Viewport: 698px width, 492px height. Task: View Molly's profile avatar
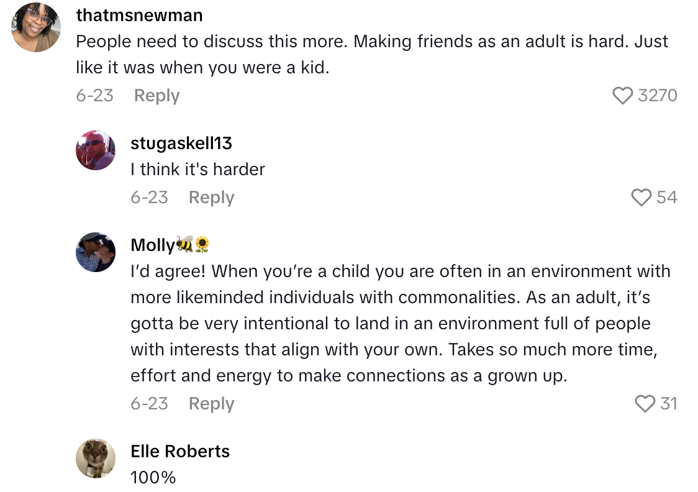click(96, 252)
